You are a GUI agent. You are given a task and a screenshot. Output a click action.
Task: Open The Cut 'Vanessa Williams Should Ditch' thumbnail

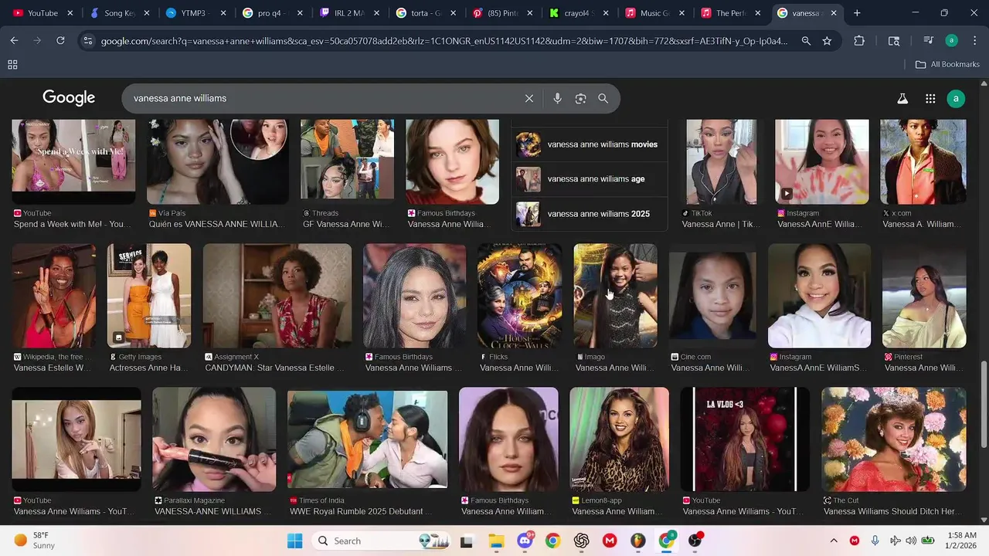(894, 439)
